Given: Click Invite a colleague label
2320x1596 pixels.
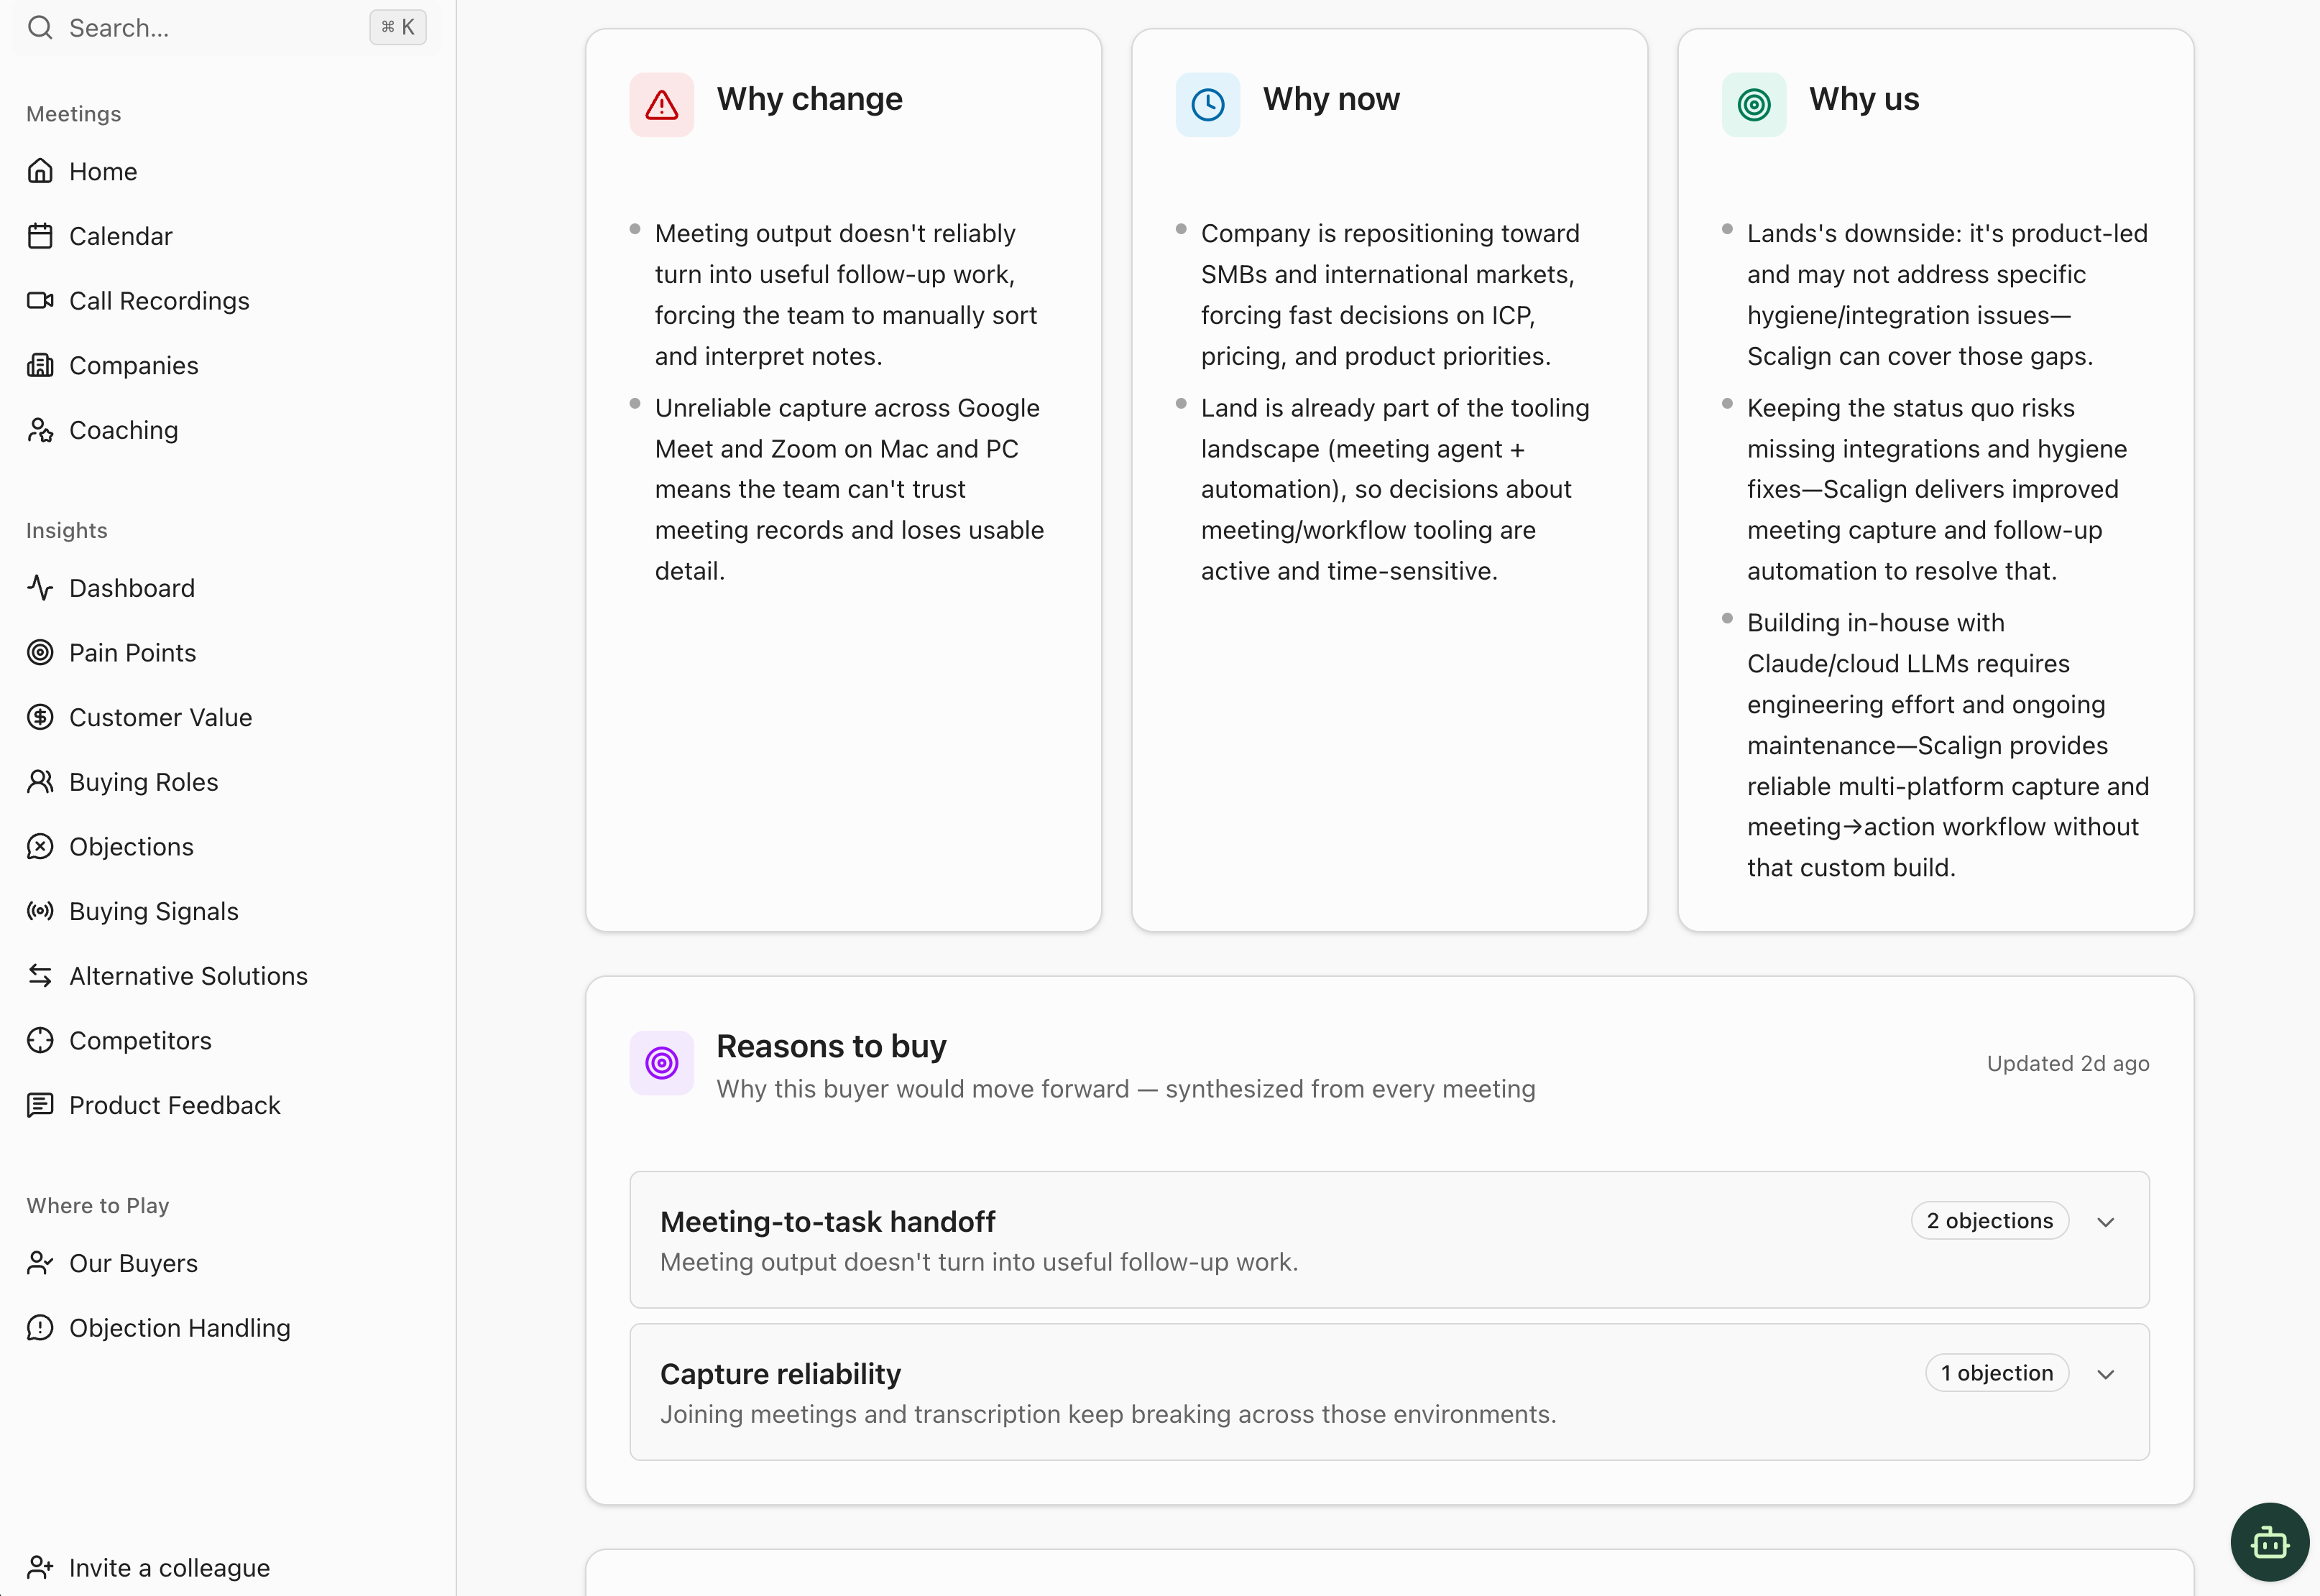Looking at the screenshot, I should tap(169, 1568).
